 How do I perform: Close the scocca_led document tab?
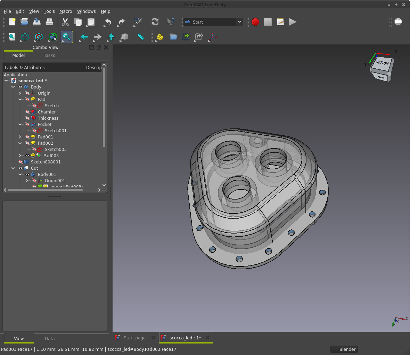pyautogui.click(x=208, y=338)
